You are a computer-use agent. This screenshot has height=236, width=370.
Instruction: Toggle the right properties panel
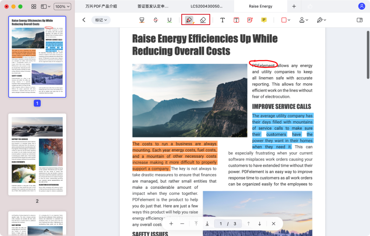360,20
